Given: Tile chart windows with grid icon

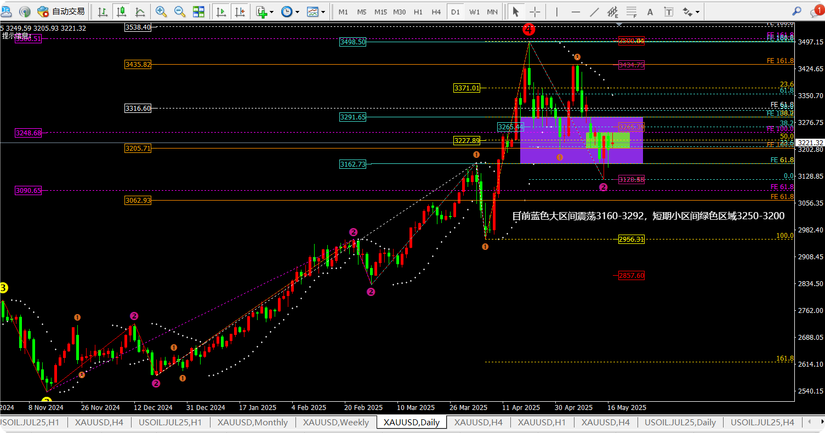Looking at the screenshot, I should pos(198,12).
